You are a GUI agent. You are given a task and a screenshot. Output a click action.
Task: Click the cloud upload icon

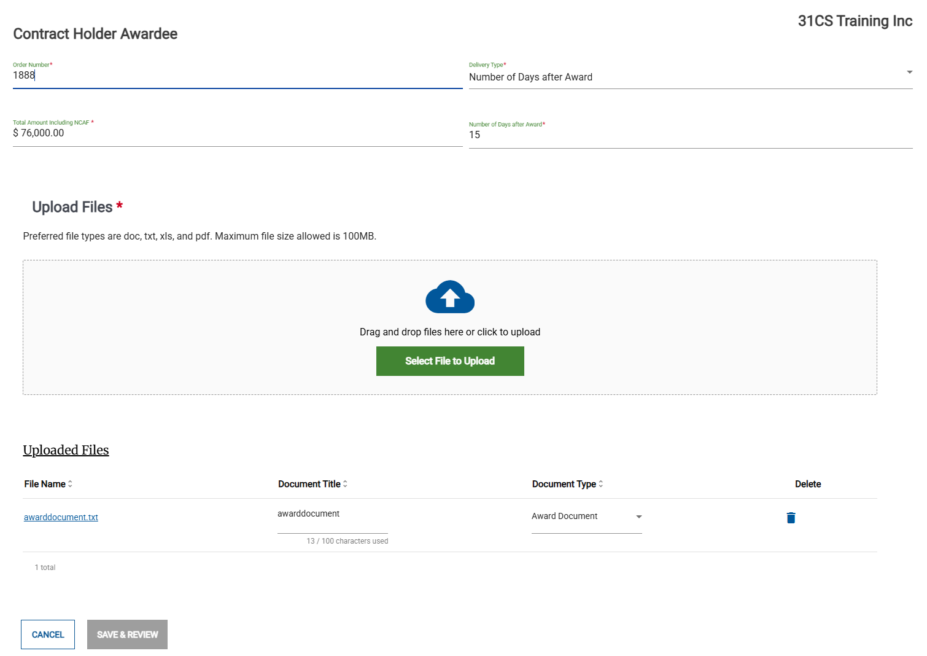click(450, 297)
